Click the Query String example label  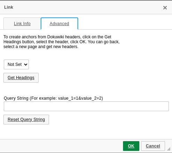(x=54, y=98)
